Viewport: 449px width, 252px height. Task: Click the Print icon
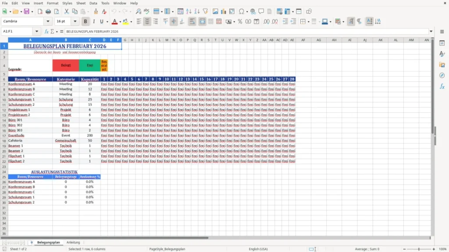[48, 11]
